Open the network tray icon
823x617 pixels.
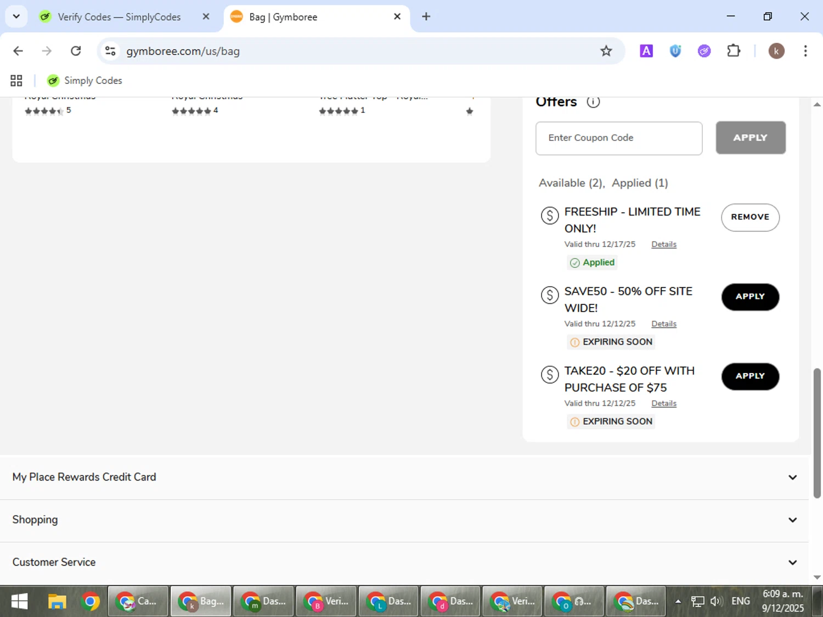697,602
